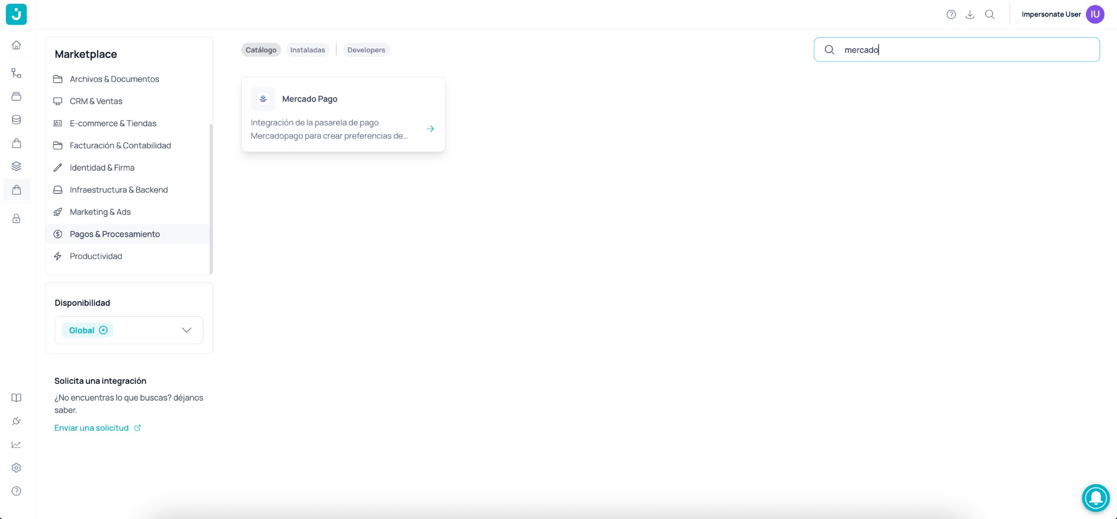Click the Mercado Pago card title
Screen dimensions: 1117x519
click(310, 99)
